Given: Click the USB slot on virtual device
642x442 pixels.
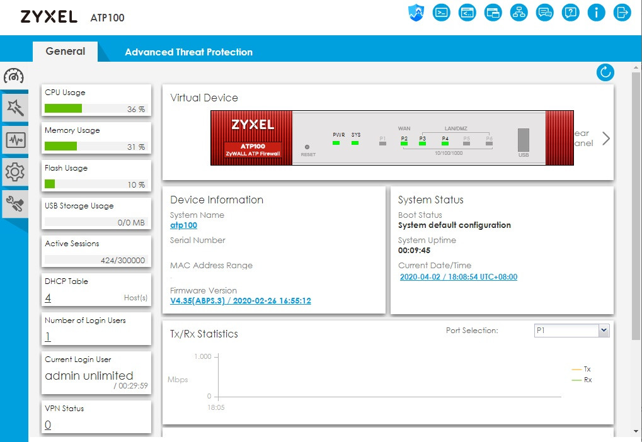Looking at the screenshot, I should pos(524,140).
